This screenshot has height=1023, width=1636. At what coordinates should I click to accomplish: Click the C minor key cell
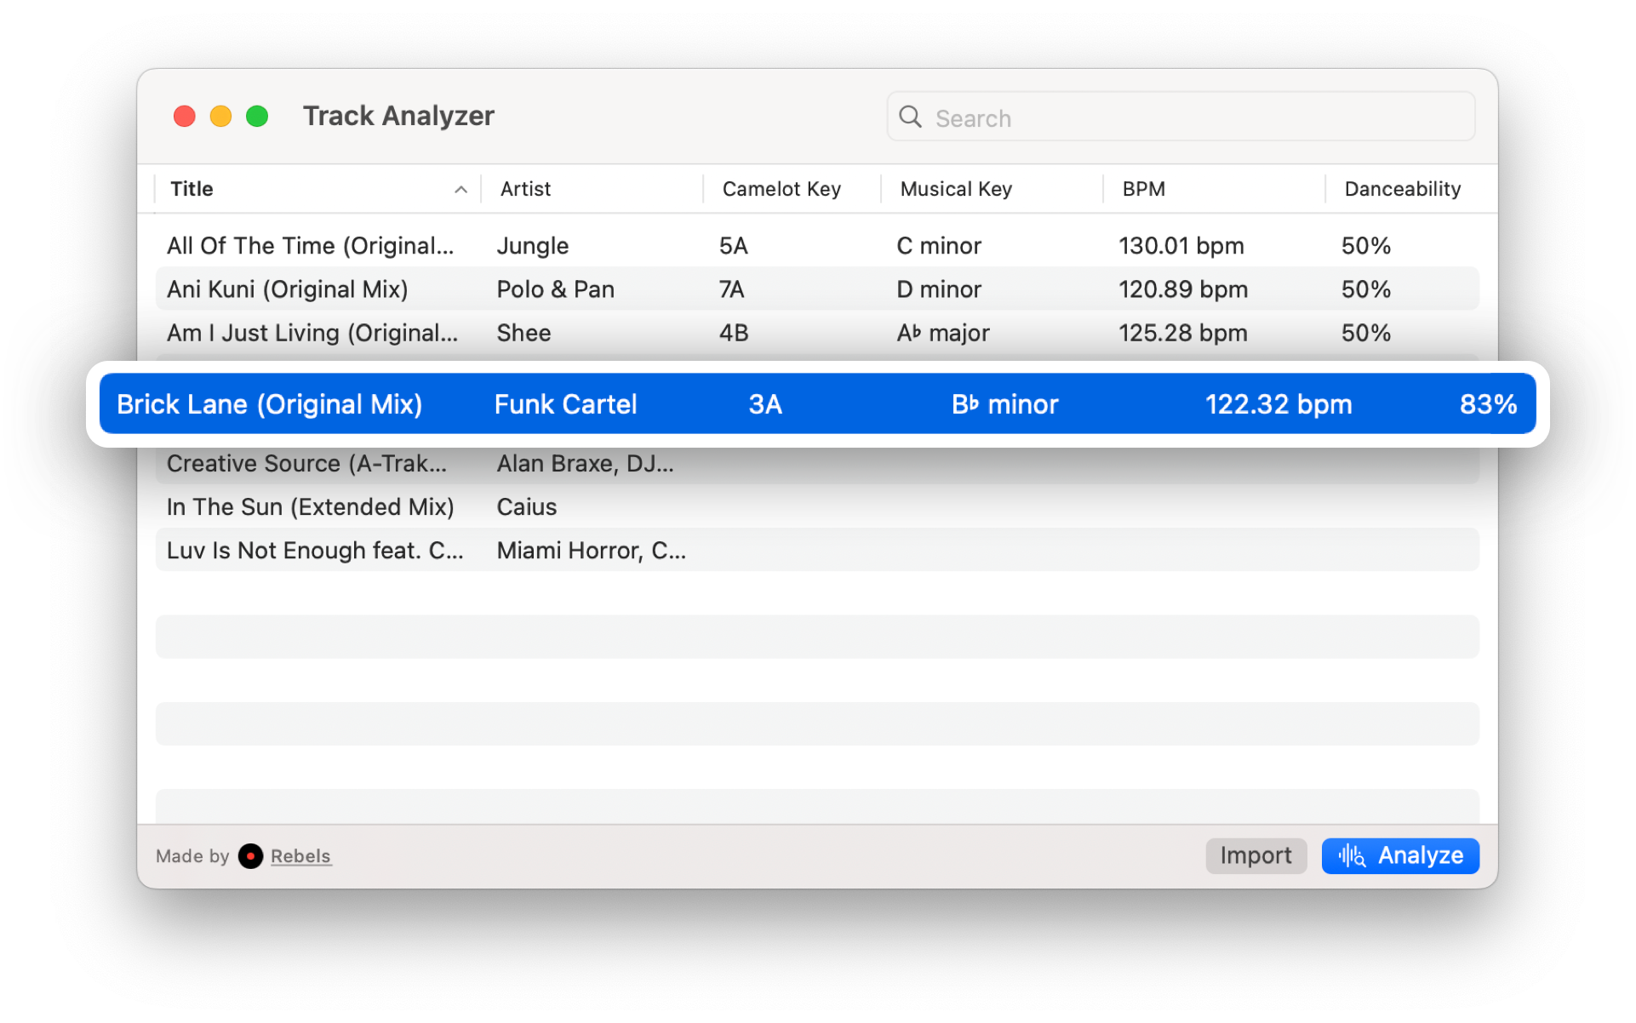[x=939, y=246]
